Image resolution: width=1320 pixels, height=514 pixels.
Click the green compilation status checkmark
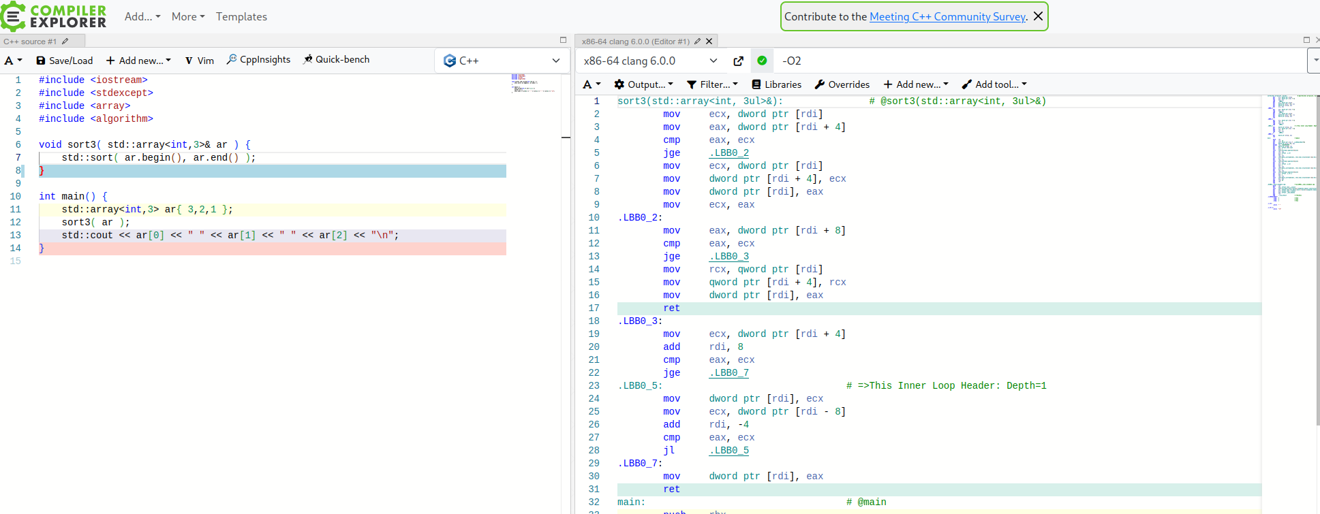point(762,61)
